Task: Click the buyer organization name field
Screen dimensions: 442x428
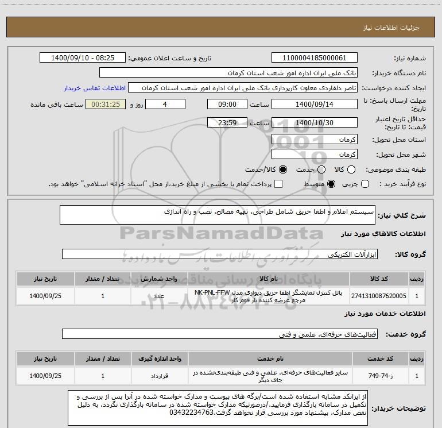Action: tap(228, 73)
